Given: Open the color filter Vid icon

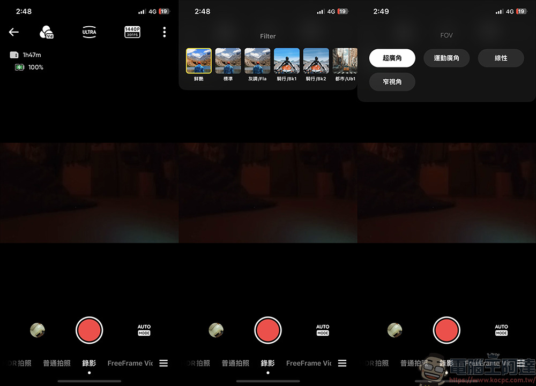Looking at the screenshot, I should pyautogui.click(x=47, y=32).
